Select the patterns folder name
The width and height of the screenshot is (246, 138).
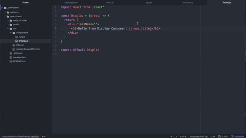pyautogui.click(x=14, y=12)
